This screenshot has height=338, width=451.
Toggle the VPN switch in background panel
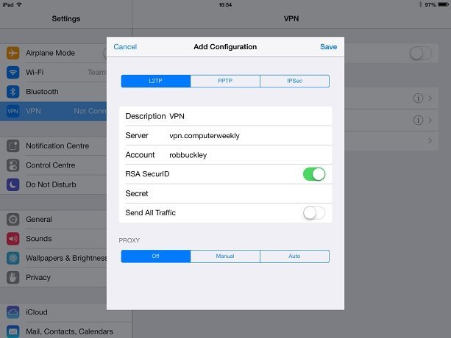[x=420, y=53]
